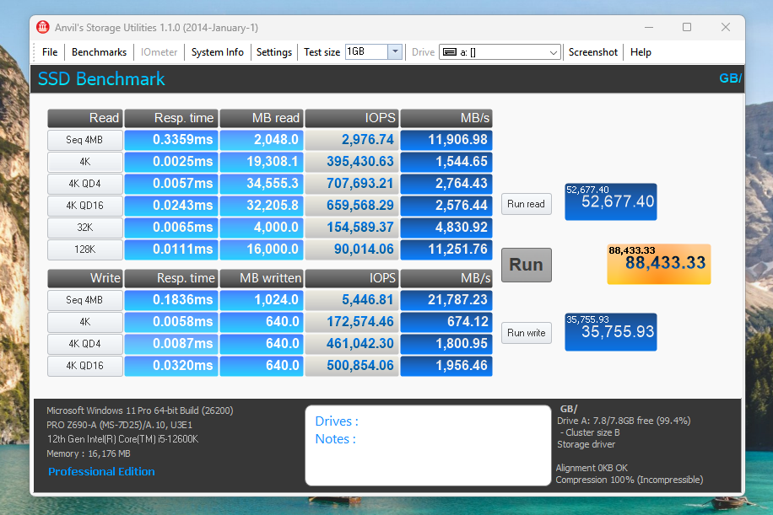Select the read 128K test button

(x=85, y=249)
